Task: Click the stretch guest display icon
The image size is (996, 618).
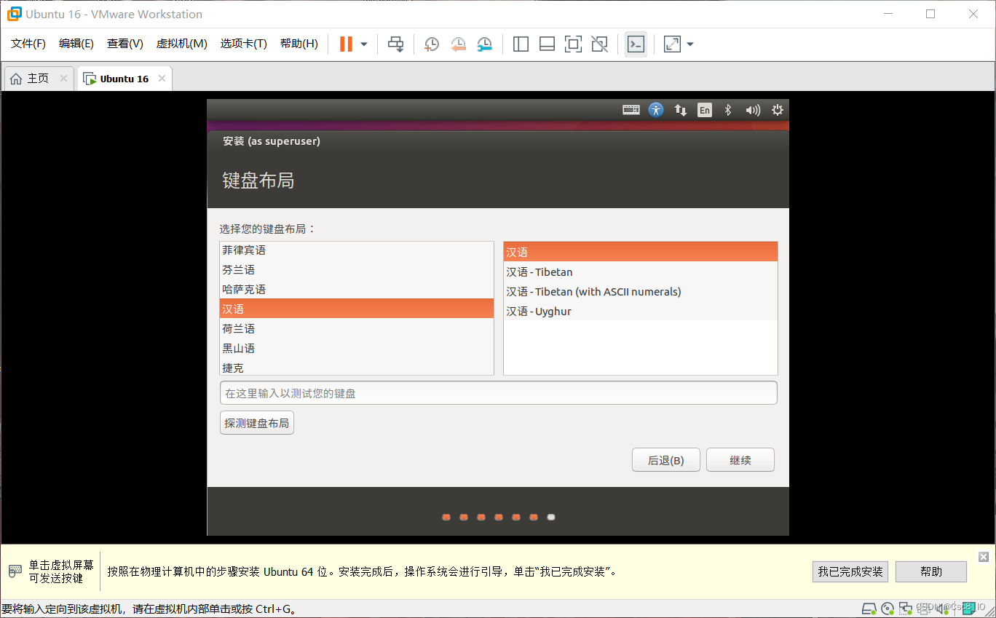Action: coord(672,44)
